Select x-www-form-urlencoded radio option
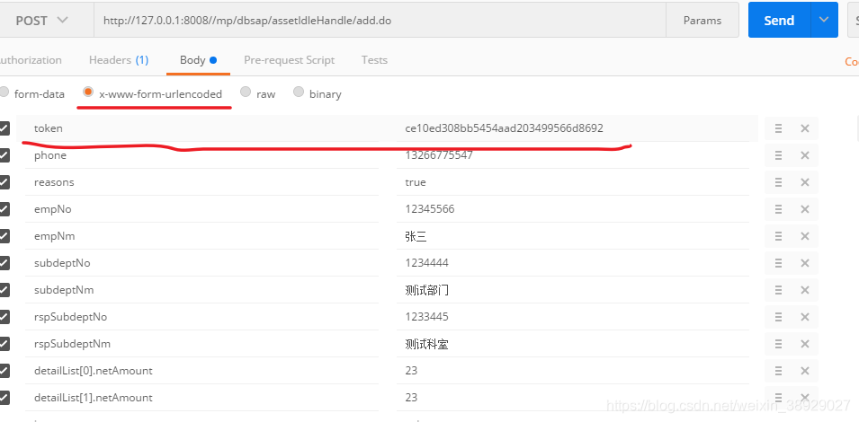The width and height of the screenshot is (859, 422). click(88, 92)
